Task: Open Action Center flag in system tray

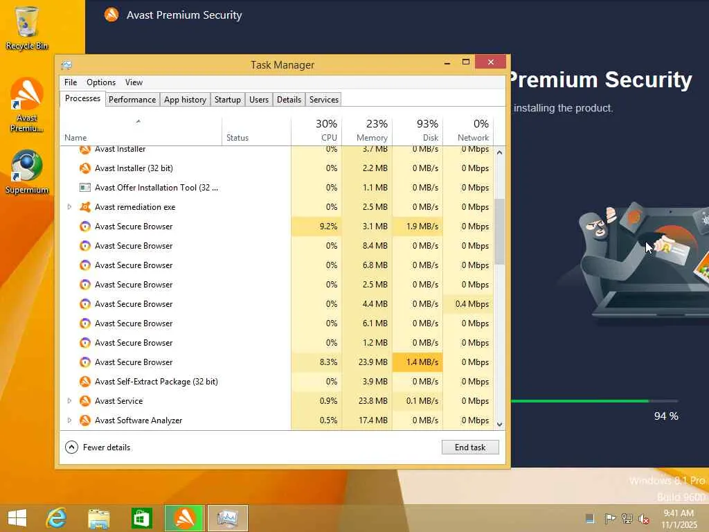Action: (x=609, y=518)
